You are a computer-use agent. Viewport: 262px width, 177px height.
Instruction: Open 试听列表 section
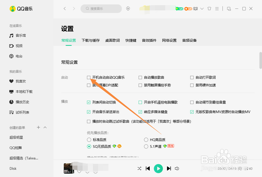tap(19, 112)
